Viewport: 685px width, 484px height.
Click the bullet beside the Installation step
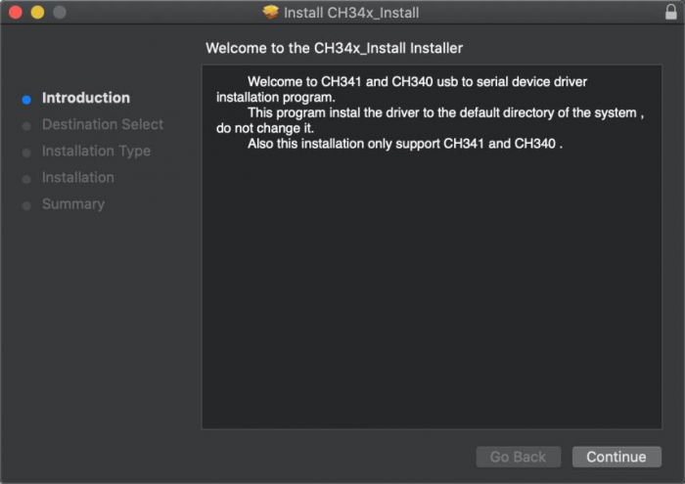tap(26, 178)
